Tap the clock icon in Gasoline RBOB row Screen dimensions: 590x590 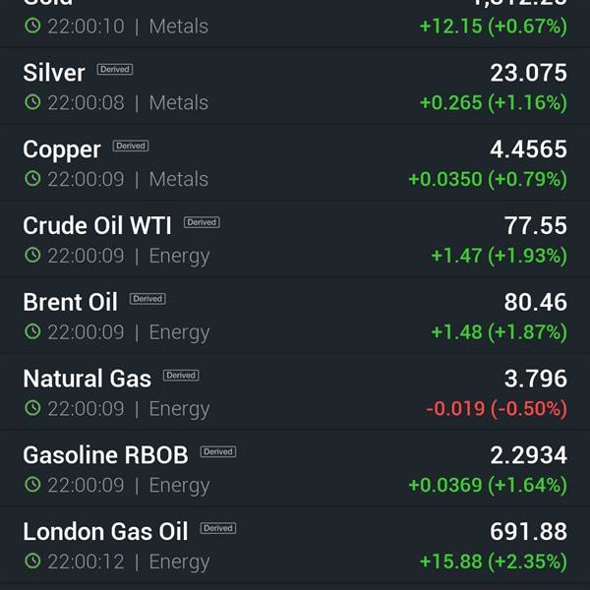(32, 484)
